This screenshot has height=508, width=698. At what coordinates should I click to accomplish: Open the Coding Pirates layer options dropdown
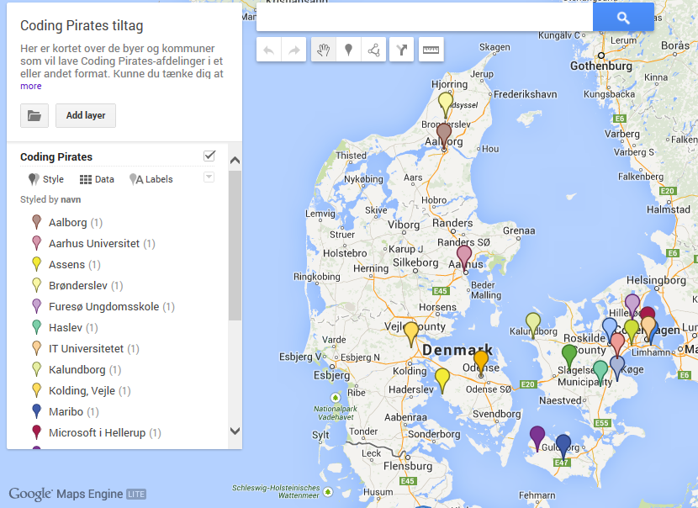tap(209, 177)
